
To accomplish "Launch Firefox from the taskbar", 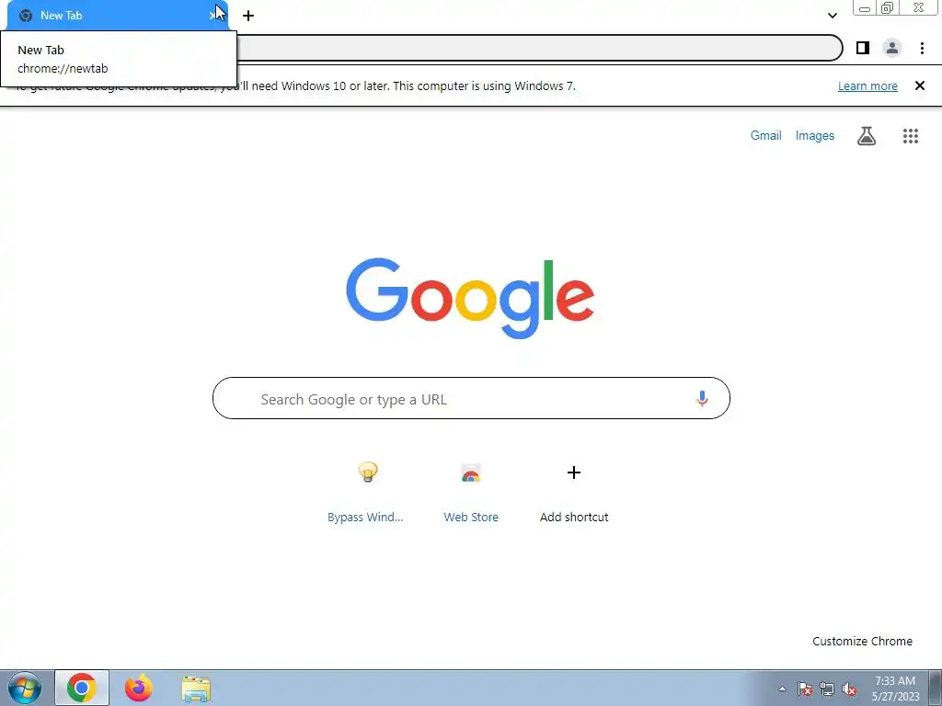I will click(x=139, y=688).
